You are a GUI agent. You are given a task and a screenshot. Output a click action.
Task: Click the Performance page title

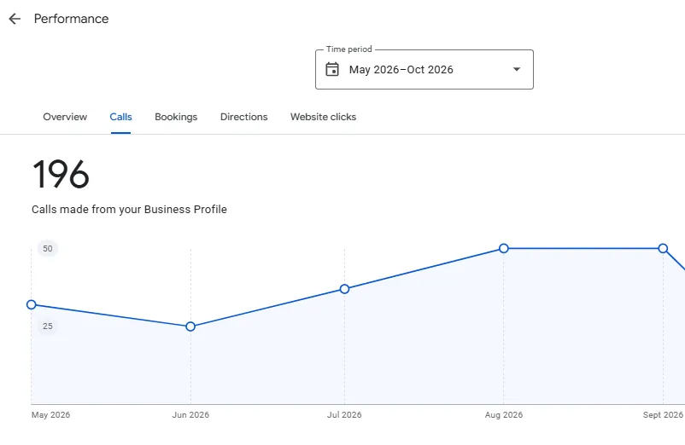(71, 19)
